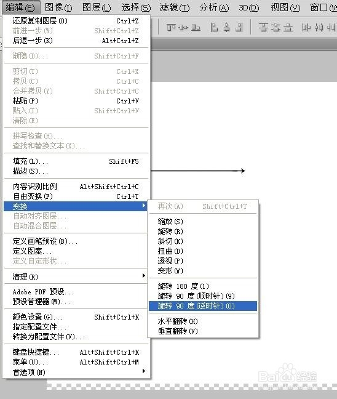Select 透视(P) perspective in submenu
This screenshot has width=337, height=399.
(203, 261)
